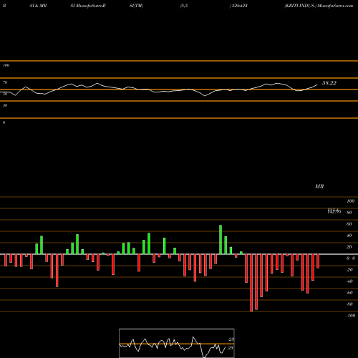Click the RSI axis label 0
358x358 pixels.
point(4,122)
